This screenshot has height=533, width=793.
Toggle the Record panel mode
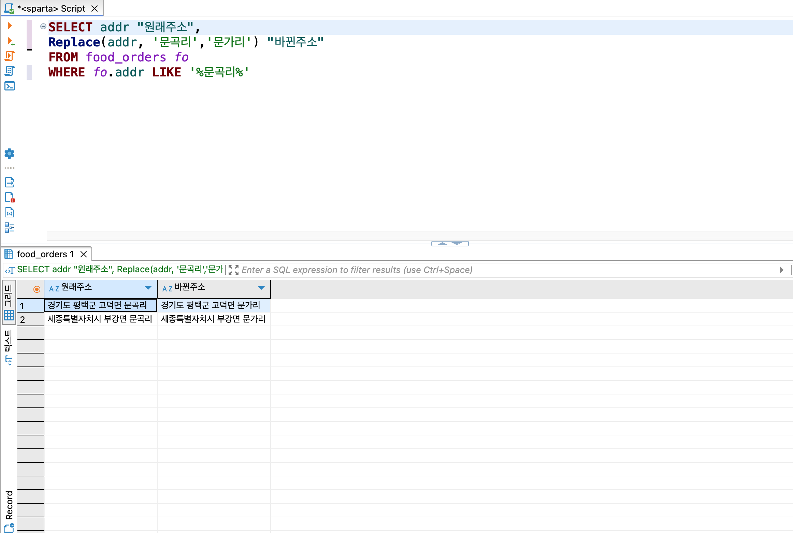[9, 510]
